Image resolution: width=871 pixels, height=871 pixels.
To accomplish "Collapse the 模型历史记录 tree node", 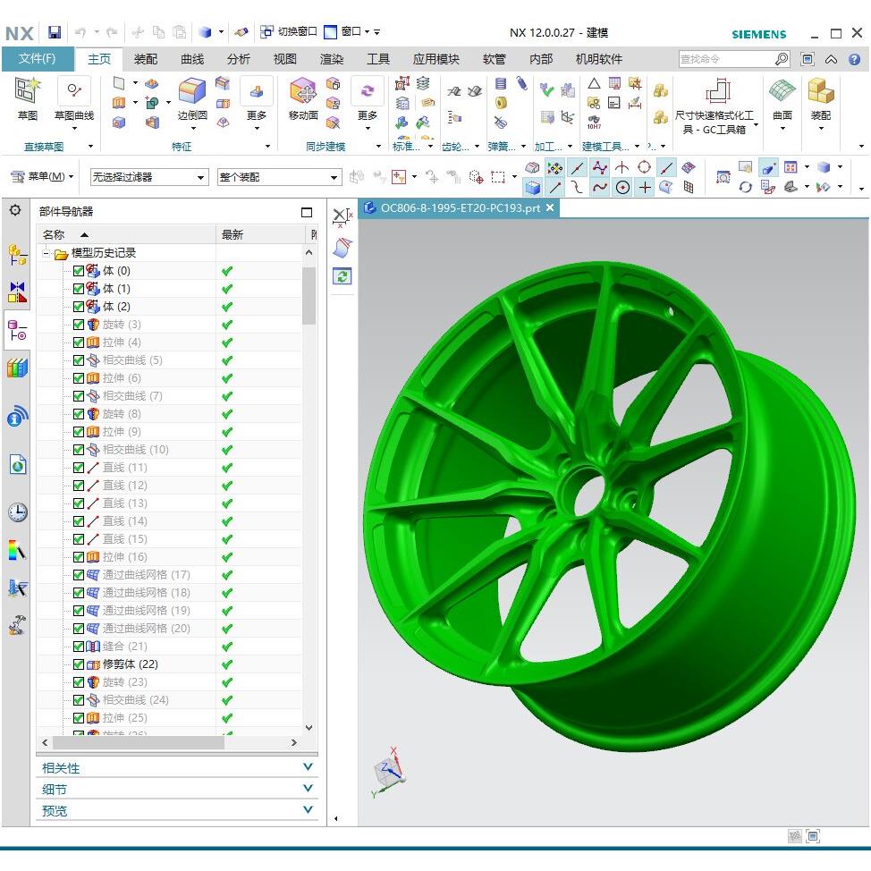I will [47, 253].
